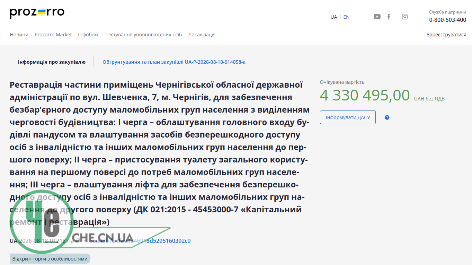
Task: Click the expected value 4 330 495,00
Action: pos(365,95)
